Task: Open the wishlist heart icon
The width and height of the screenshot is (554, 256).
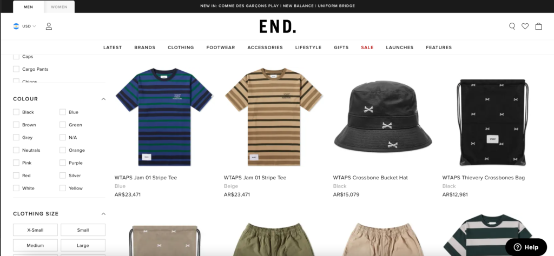Action: [525, 26]
